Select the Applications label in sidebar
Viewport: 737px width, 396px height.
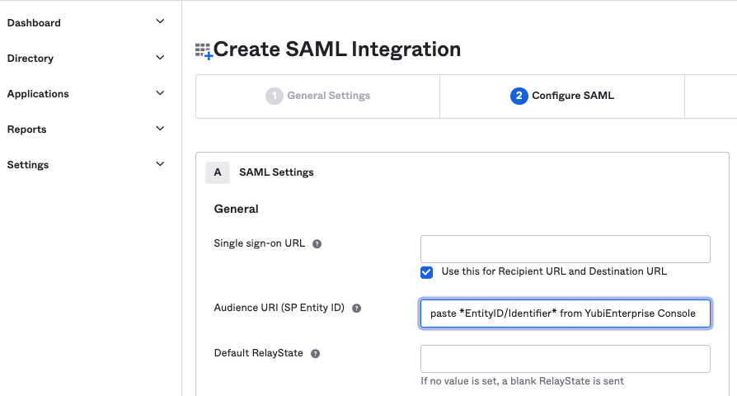click(38, 94)
